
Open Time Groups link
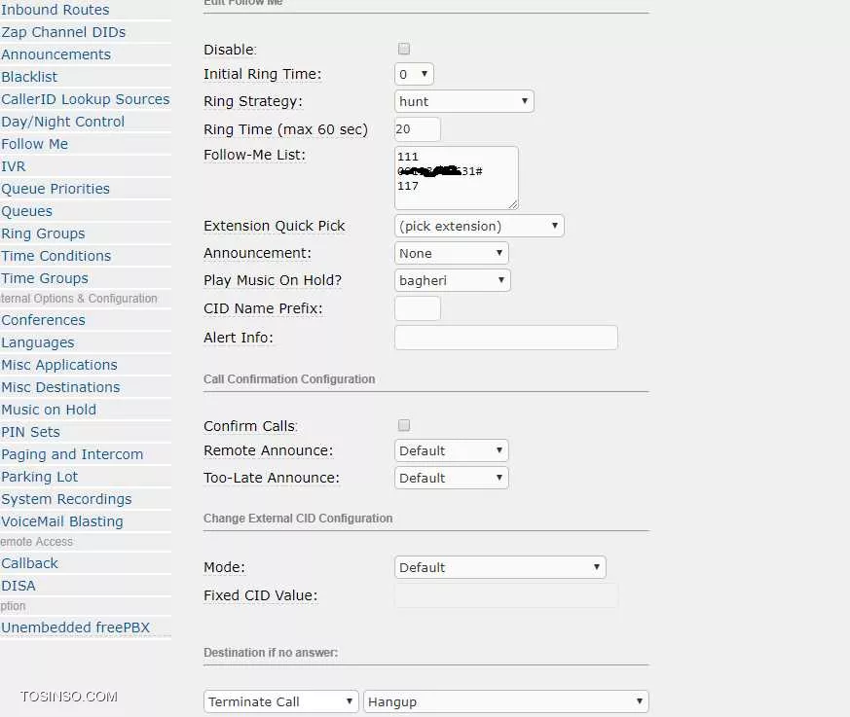(45, 278)
